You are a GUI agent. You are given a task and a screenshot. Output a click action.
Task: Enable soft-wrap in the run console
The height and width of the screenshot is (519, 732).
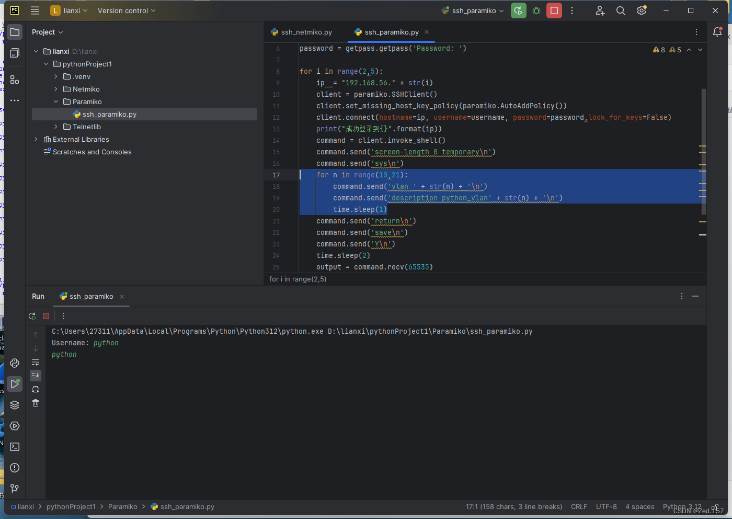36,362
